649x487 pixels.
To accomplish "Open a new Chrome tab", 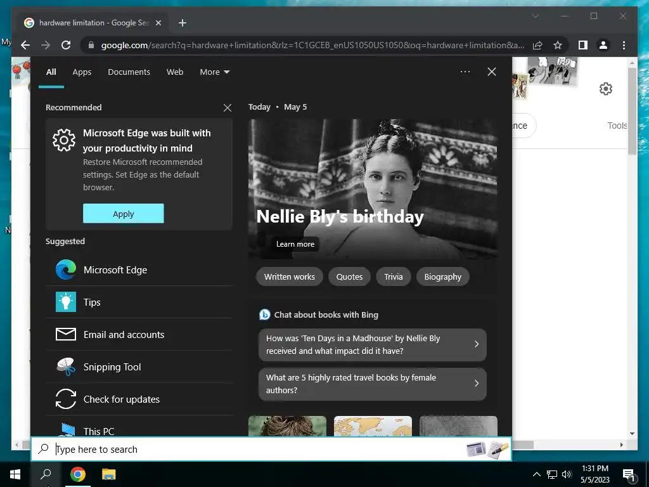I will point(183,23).
